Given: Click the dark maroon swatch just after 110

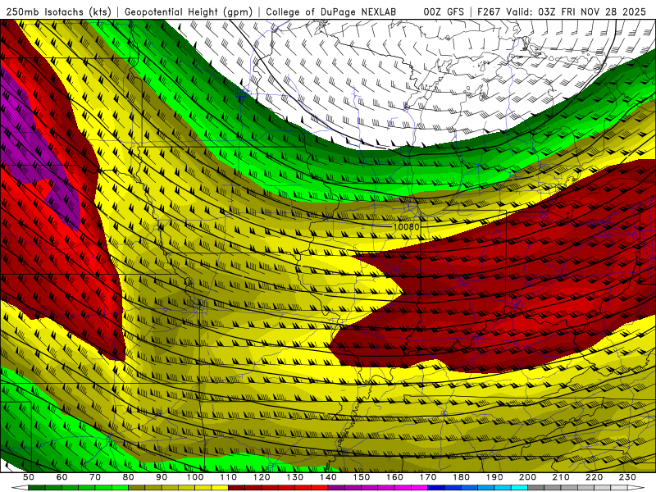Looking at the screenshot, I should point(236,488).
